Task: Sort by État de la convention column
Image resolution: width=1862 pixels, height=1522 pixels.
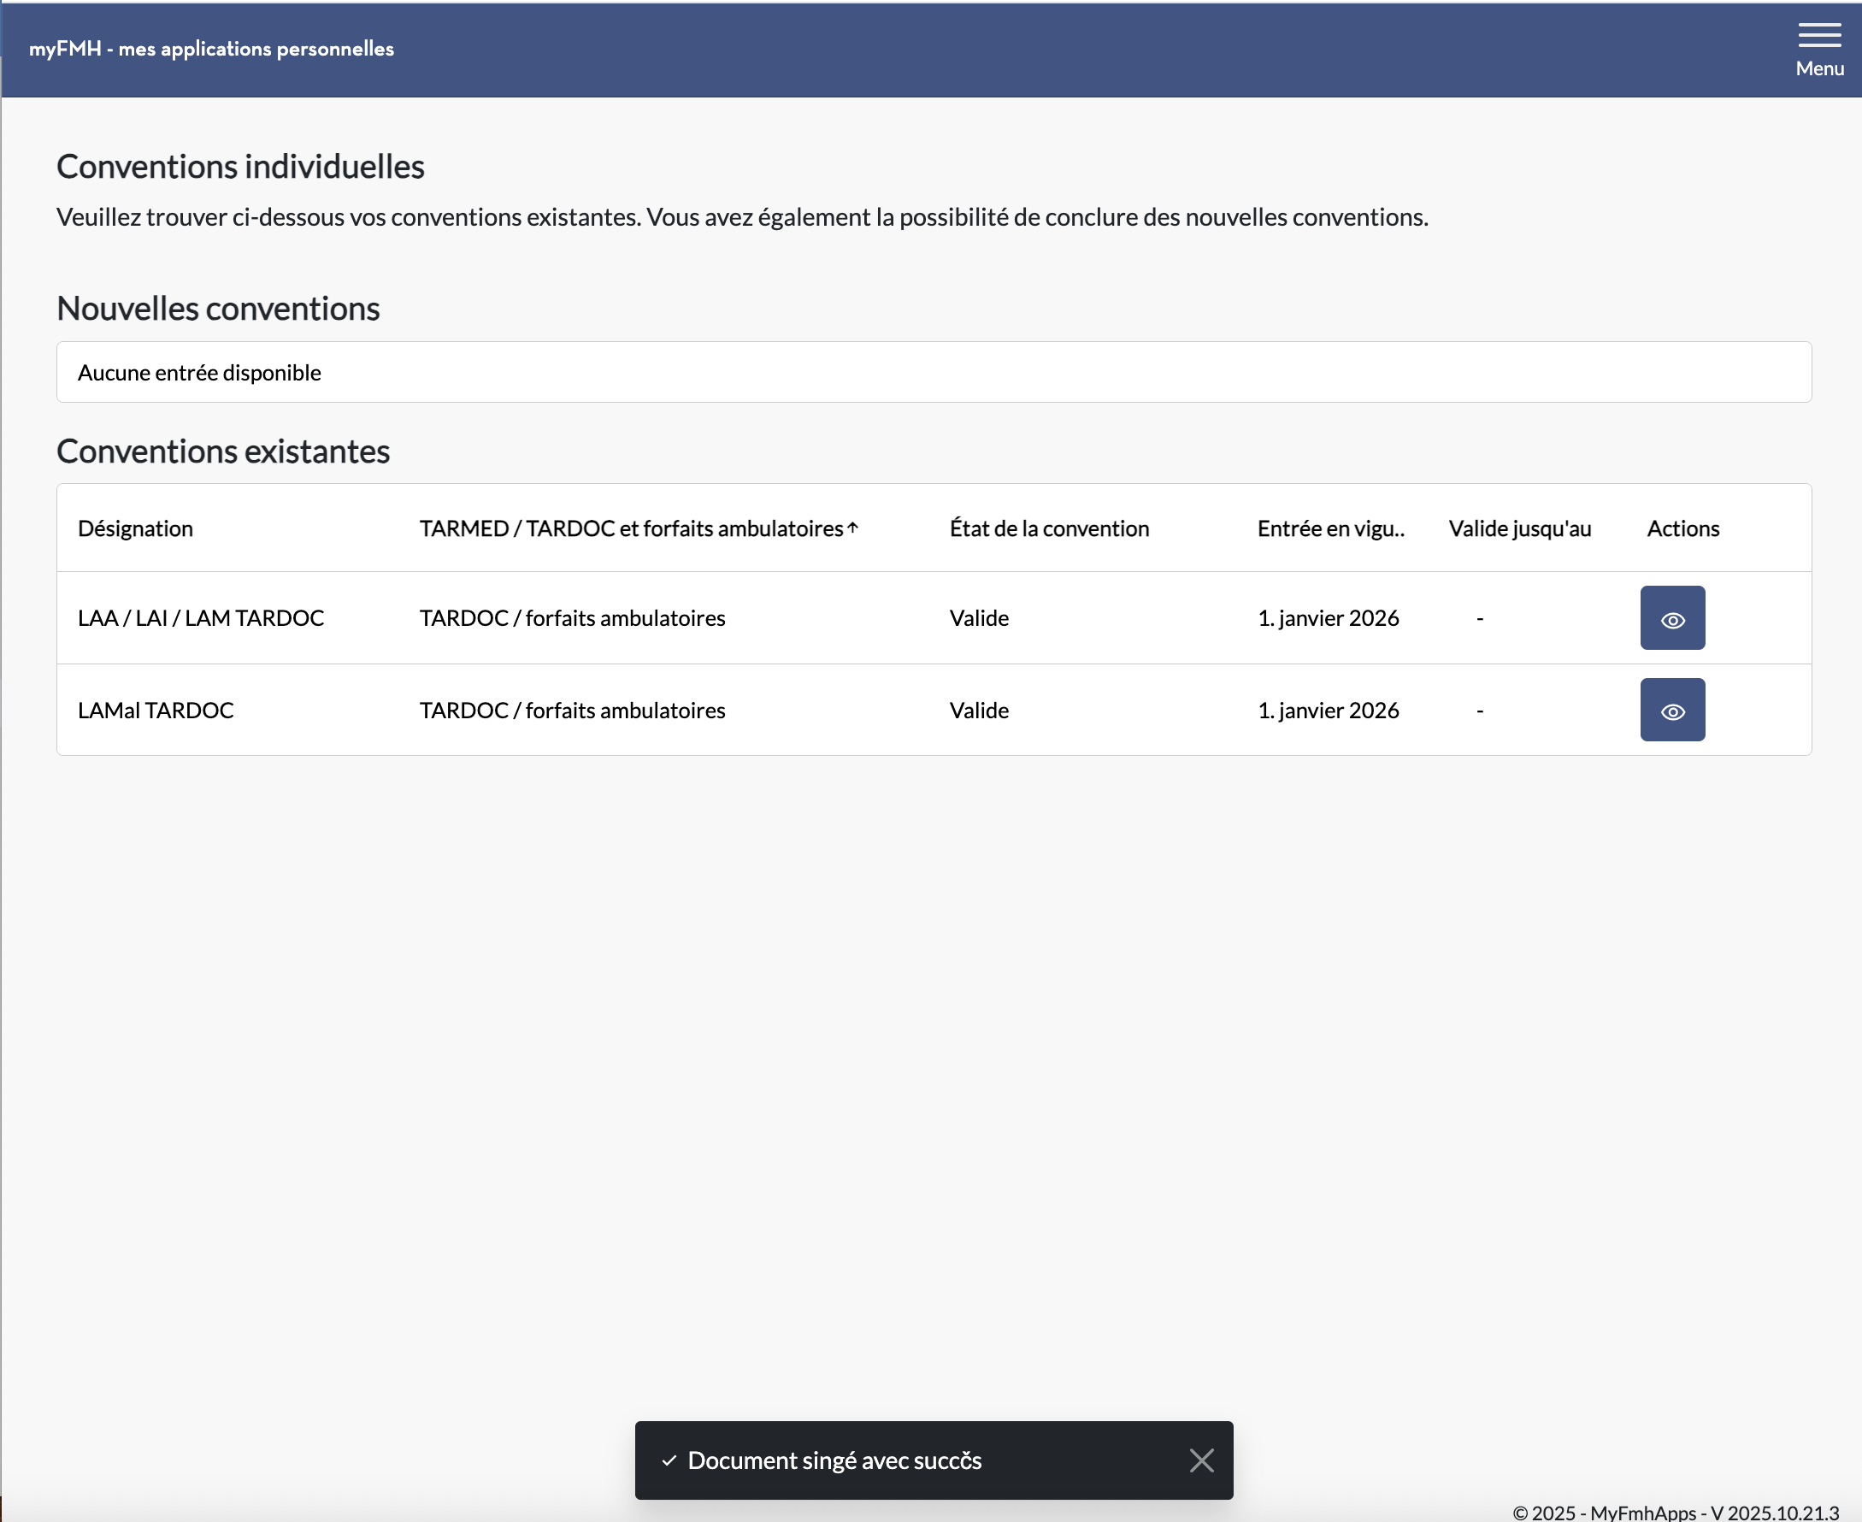Action: tap(1048, 528)
